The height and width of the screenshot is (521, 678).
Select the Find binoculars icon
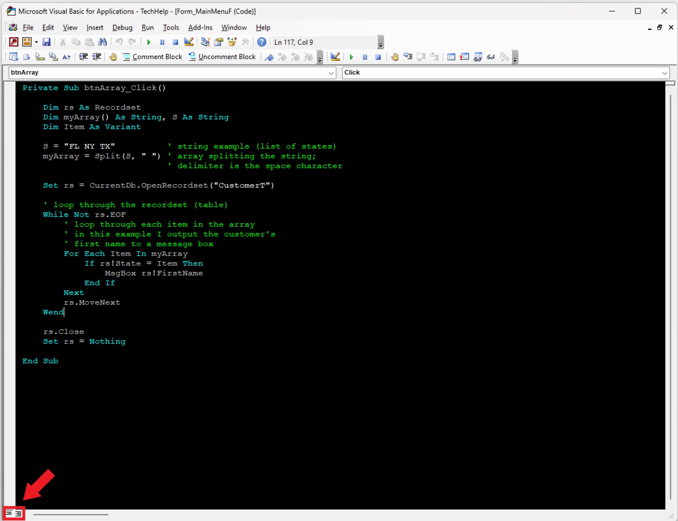click(103, 42)
